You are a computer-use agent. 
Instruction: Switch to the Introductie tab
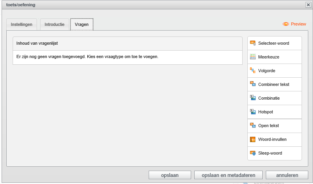(x=54, y=24)
